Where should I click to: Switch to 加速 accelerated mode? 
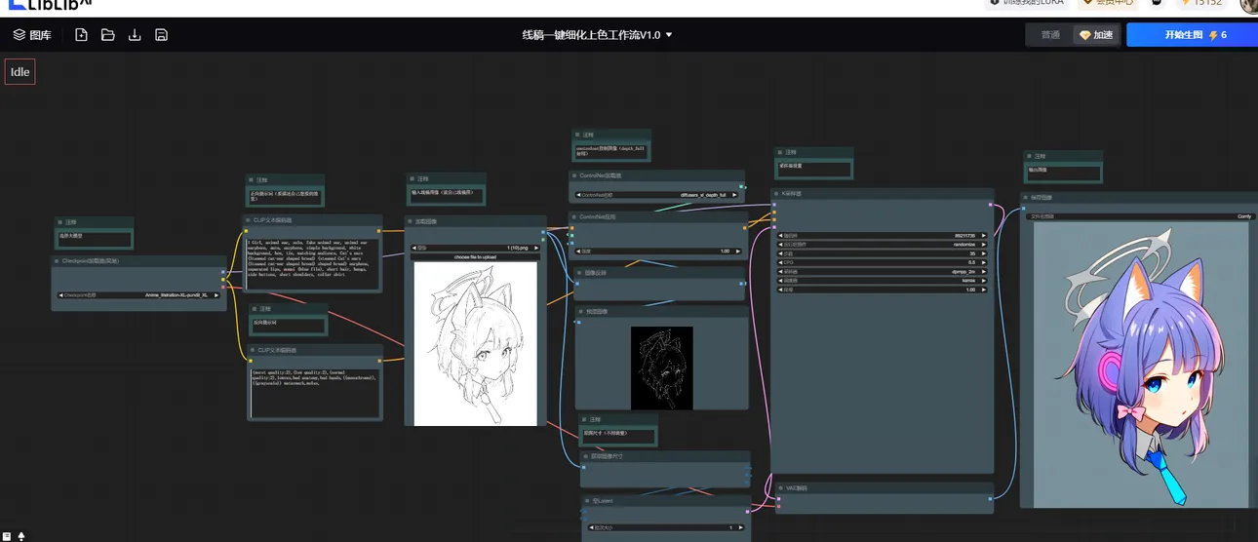click(1096, 35)
